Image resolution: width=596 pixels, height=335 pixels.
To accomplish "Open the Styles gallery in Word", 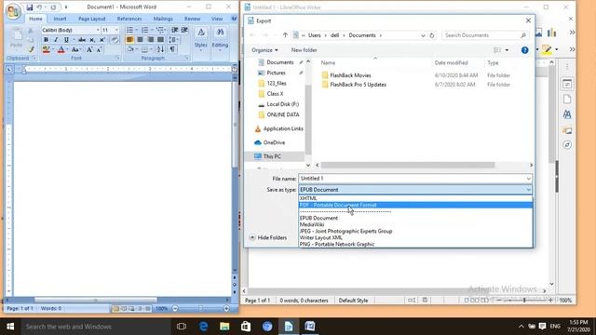I will pyautogui.click(x=201, y=39).
